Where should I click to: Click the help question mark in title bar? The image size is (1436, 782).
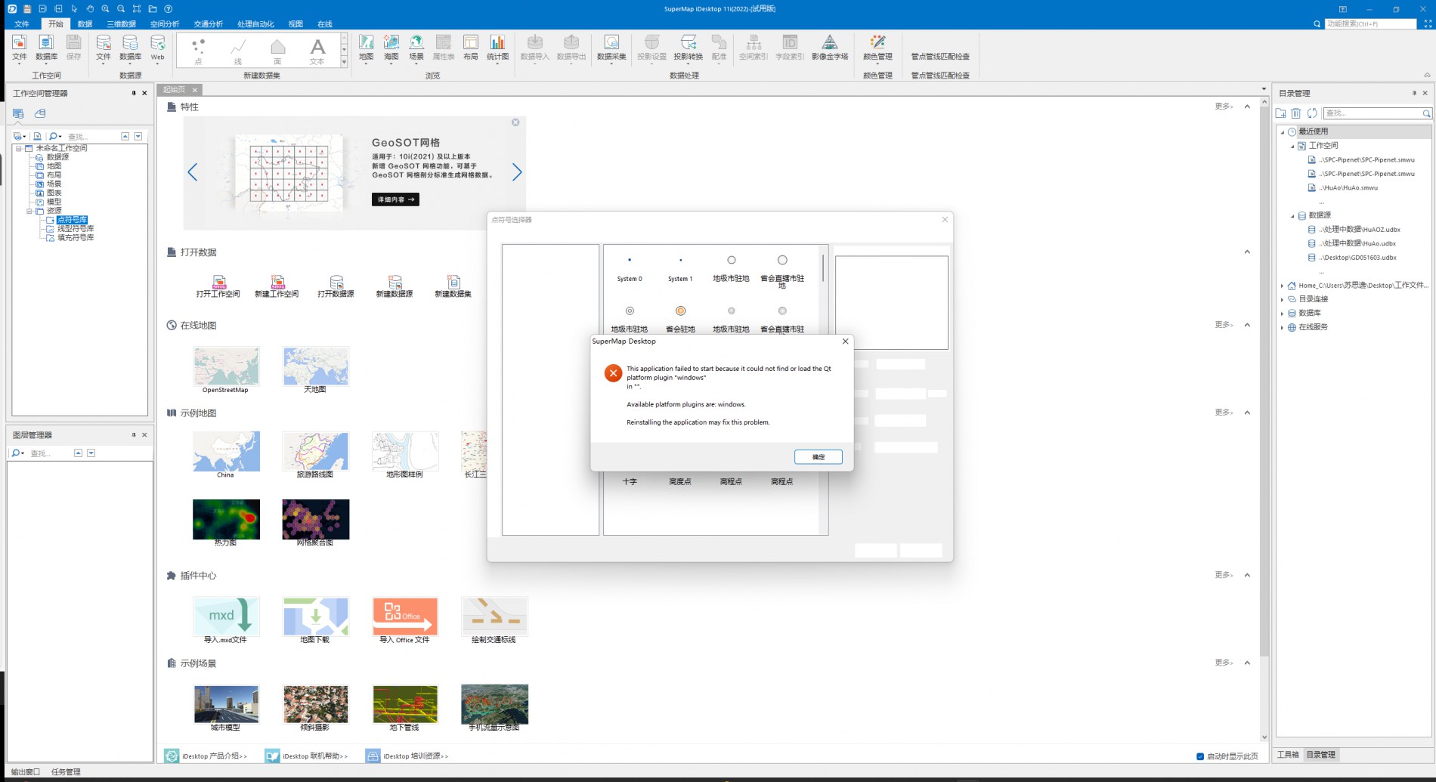169,9
